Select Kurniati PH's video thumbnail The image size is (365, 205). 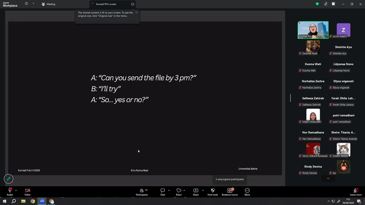tap(313, 30)
